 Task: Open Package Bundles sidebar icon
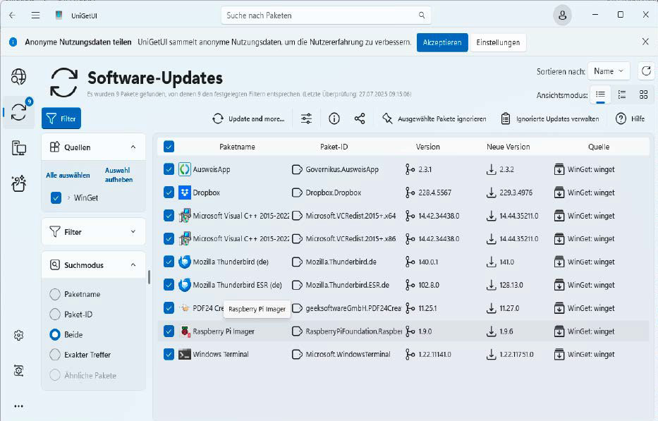[x=18, y=183]
